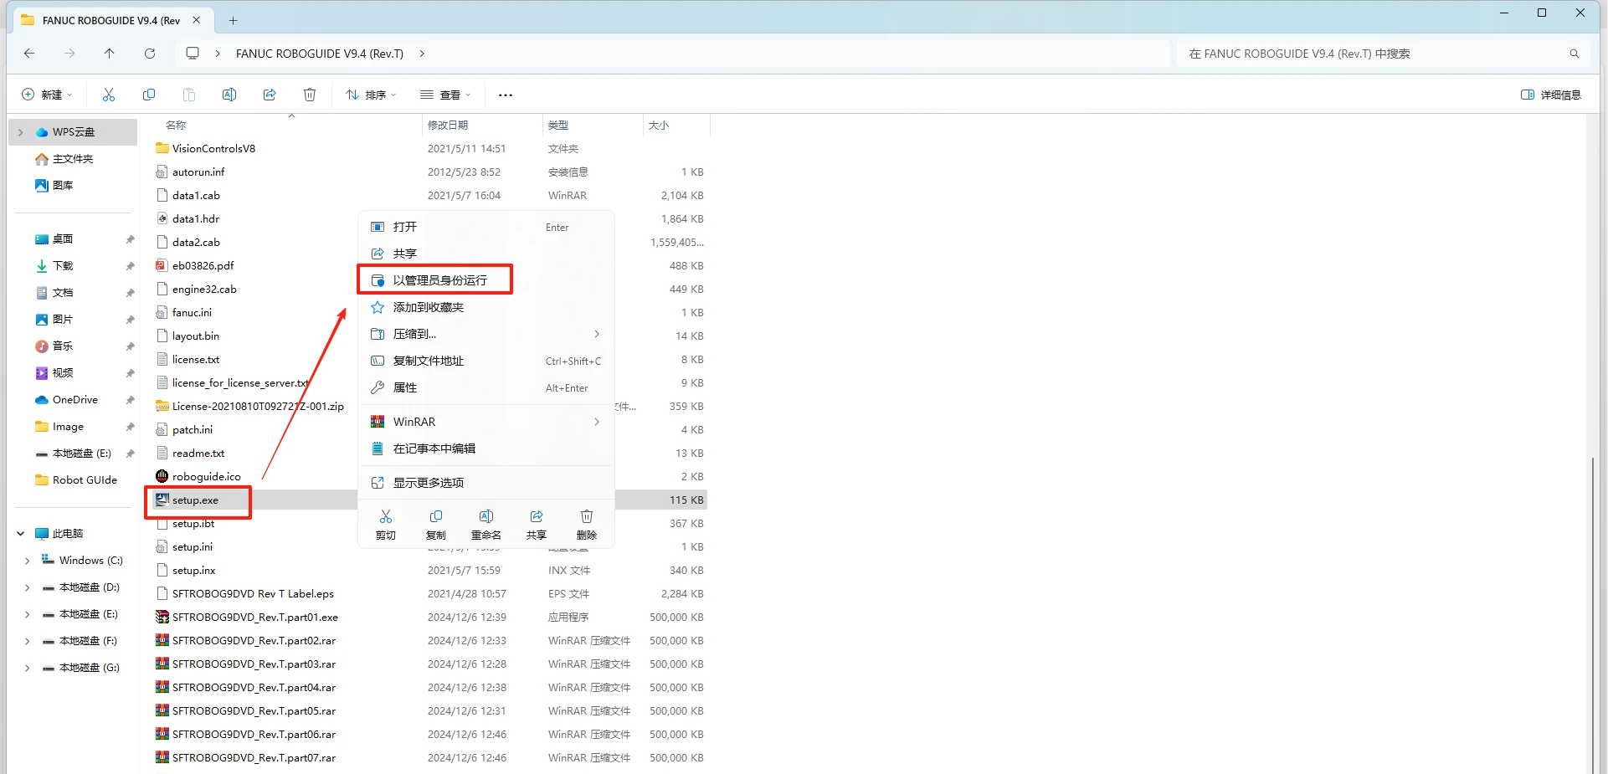Click the Paste icon in the toolbar
This screenshot has width=1608, height=774.
(x=189, y=94)
